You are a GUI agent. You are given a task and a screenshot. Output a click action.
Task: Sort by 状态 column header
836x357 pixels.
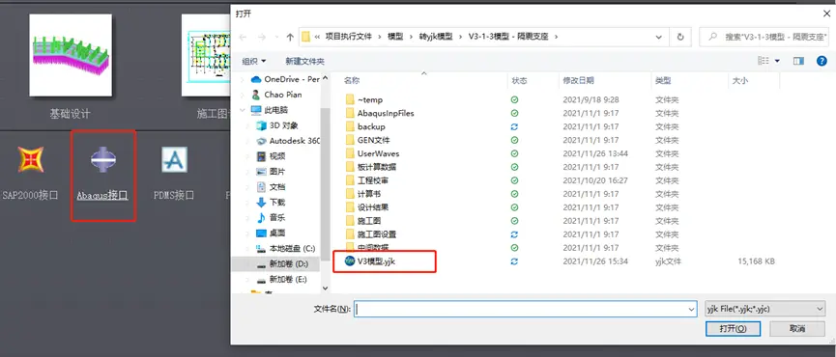pos(519,80)
